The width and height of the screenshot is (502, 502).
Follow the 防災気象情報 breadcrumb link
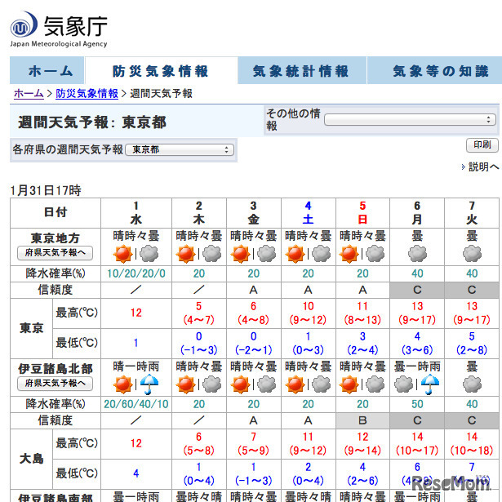point(87,94)
